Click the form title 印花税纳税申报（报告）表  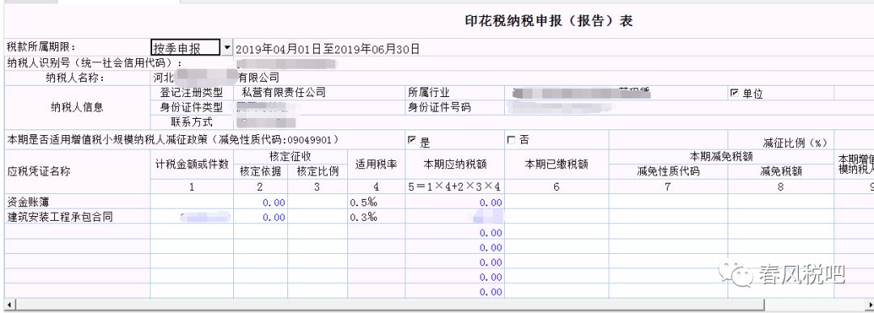(x=549, y=21)
